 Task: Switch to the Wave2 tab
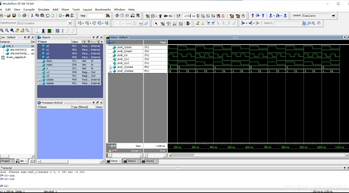coord(150,161)
